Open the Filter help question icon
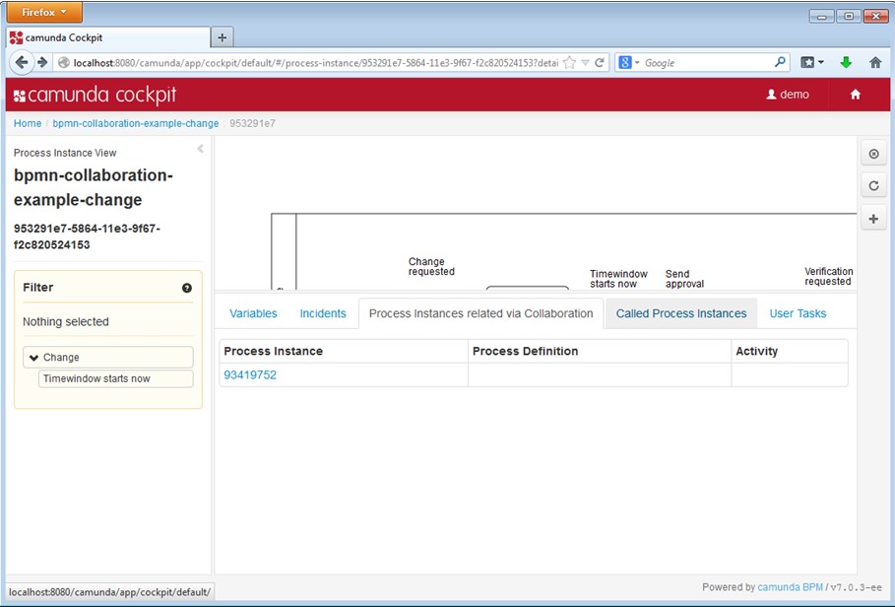The height and width of the screenshot is (607, 895). [187, 288]
